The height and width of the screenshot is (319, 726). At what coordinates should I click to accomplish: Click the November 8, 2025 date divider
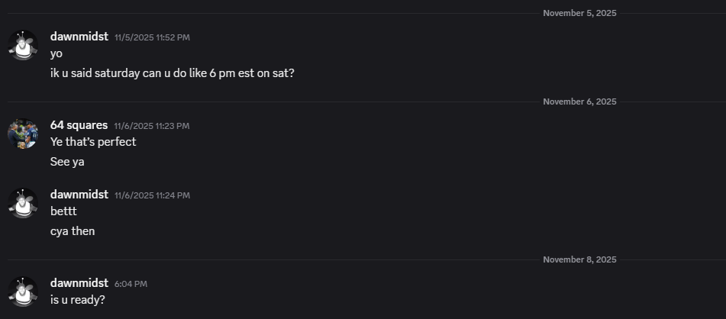click(x=579, y=259)
